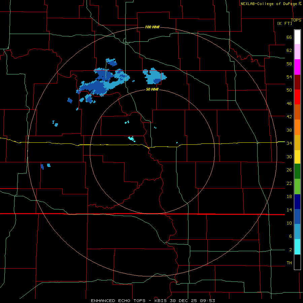Click the bright red legend color segment

coord(297,97)
